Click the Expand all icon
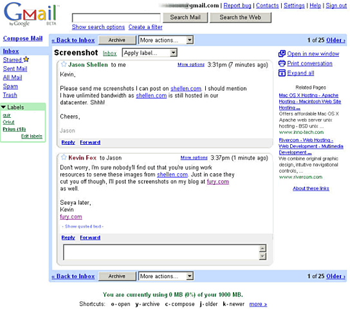 tap(282, 73)
